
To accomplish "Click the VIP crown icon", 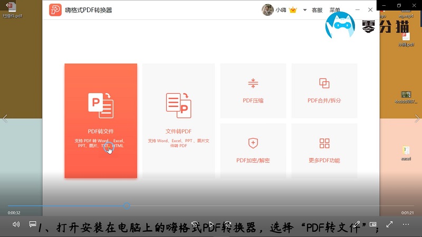I will click(x=293, y=10).
